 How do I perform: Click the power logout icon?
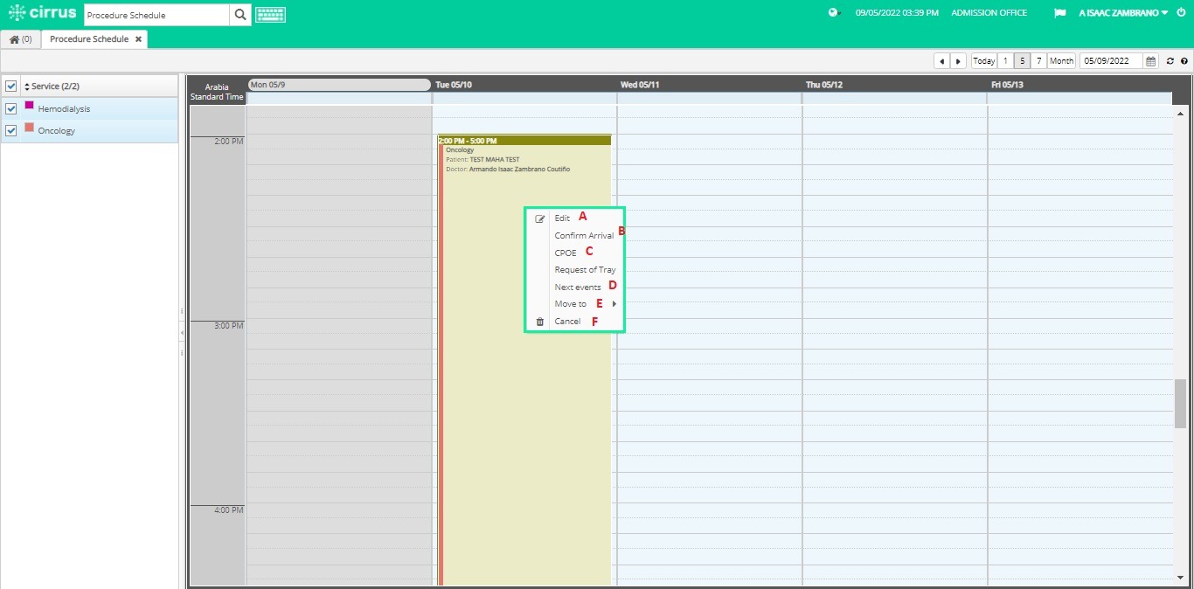pyautogui.click(x=1181, y=13)
